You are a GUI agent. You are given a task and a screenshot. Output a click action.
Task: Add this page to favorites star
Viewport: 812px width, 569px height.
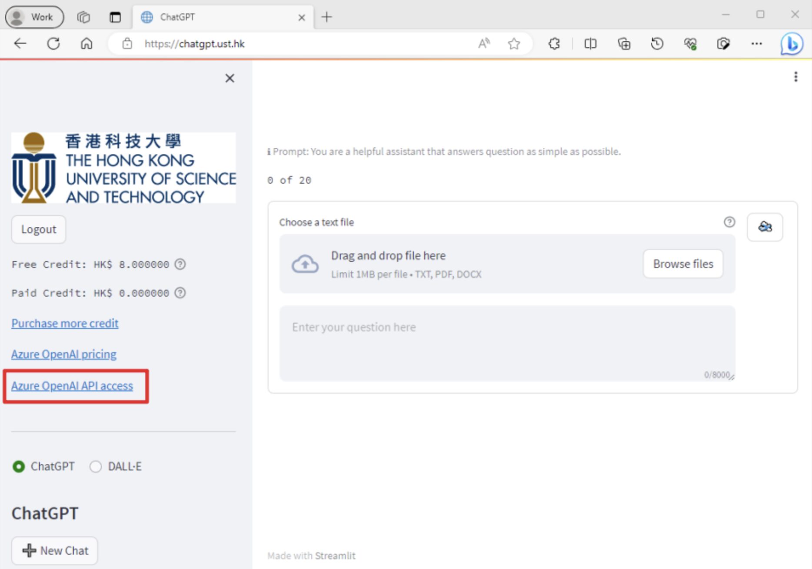(x=514, y=44)
